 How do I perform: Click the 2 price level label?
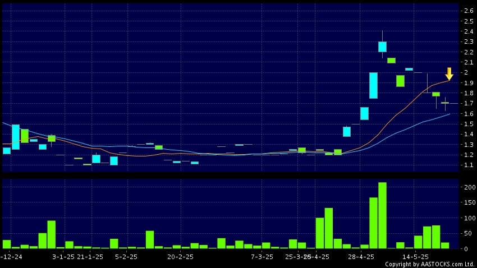pyautogui.click(x=466, y=73)
